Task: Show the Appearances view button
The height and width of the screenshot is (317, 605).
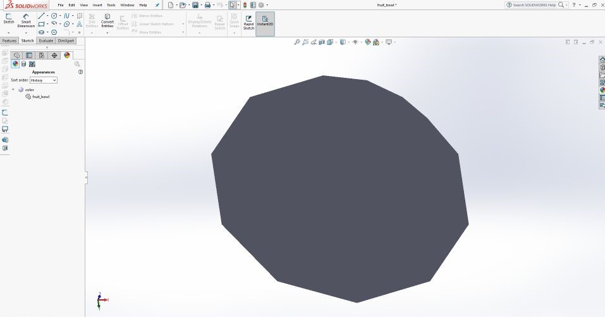Action: 15,64
